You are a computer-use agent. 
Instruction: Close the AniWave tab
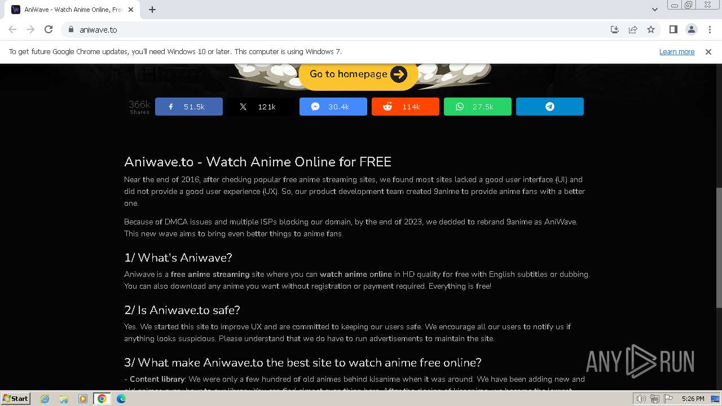point(131,10)
